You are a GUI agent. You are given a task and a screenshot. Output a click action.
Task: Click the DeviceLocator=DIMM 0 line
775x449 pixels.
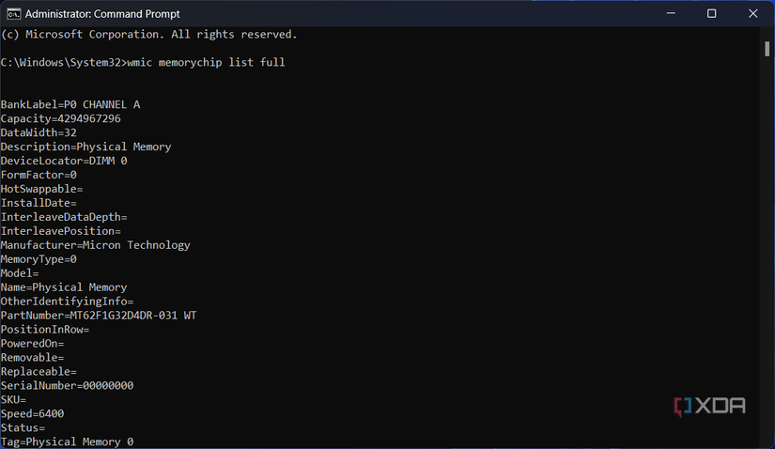[x=64, y=161]
